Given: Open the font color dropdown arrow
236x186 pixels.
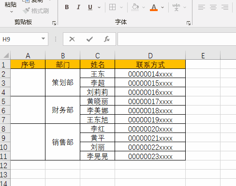Looking at the screenshot, I should (162, 7).
